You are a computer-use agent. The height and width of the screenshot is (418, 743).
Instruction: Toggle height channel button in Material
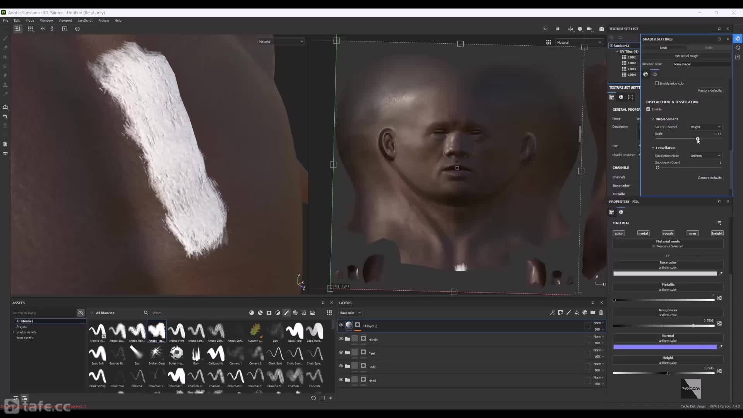[717, 233]
